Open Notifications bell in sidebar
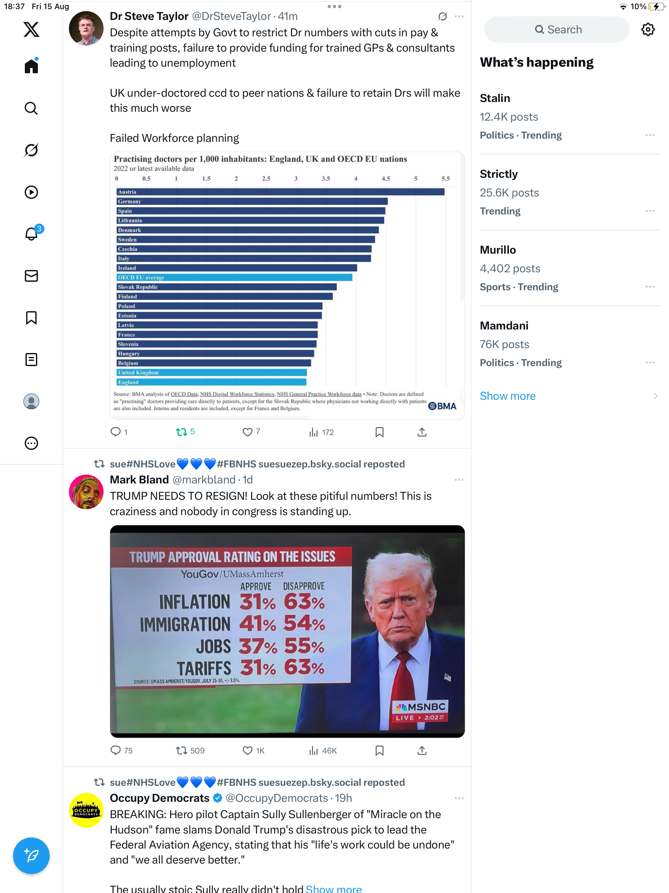This screenshot has width=669, height=893. pyautogui.click(x=31, y=234)
